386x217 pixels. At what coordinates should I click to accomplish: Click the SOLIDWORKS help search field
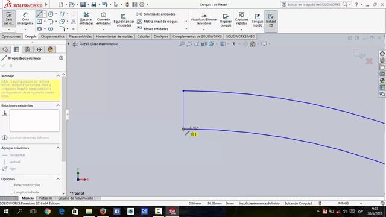tap(314, 4)
